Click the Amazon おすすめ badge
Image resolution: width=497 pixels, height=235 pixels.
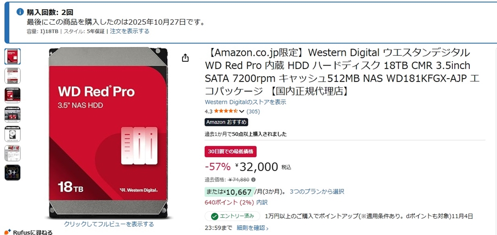pos(226,122)
